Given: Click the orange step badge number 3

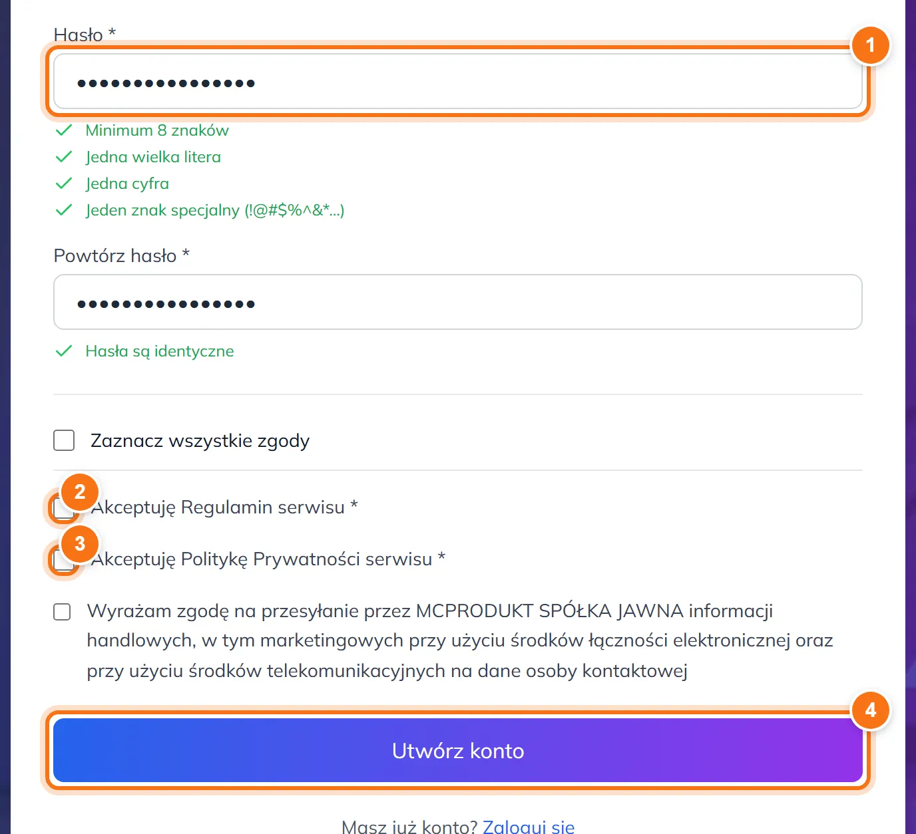Looking at the screenshot, I should pyautogui.click(x=80, y=543).
